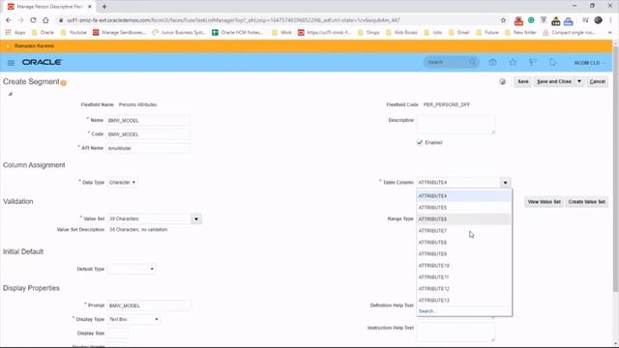The height and width of the screenshot is (348, 619).
Task: Close the Manage Person Descriptive Flex tab
Action: coord(90,7)
